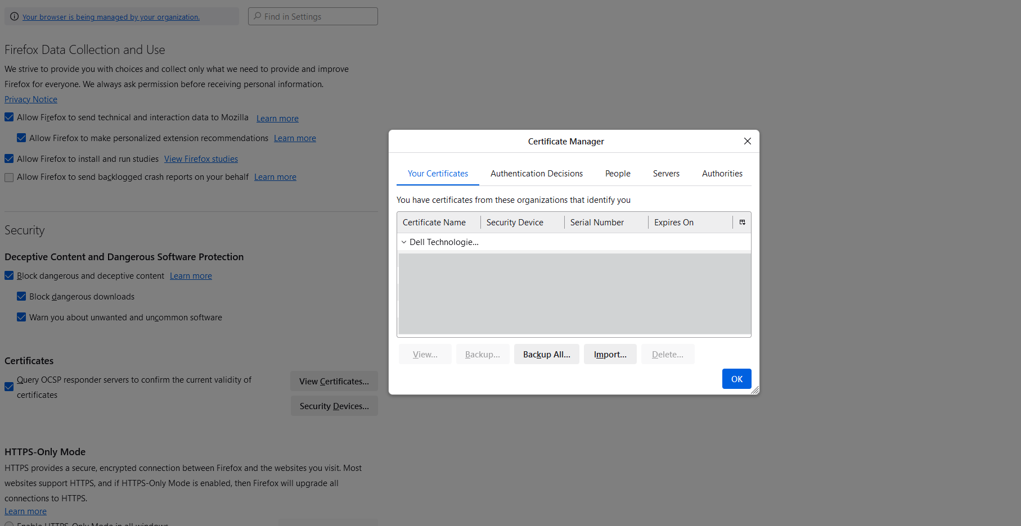This screenshot has height=526, width=1021.
Task: Enable sending backlogged crash reports checkbox
Action: (x=9, y=177)
